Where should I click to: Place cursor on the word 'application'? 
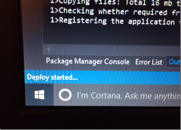tap(151, 22)
